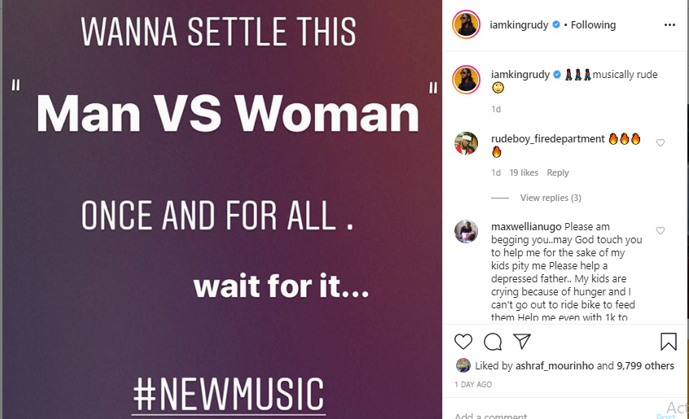Reply to rudeboy_firedepartment's comment

[x=558, y=172]
